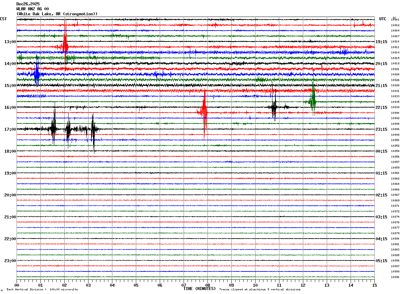Click the DC offset value 10872
The width and height of the screenshot is (401, 294).
click(x=395, y=211)
